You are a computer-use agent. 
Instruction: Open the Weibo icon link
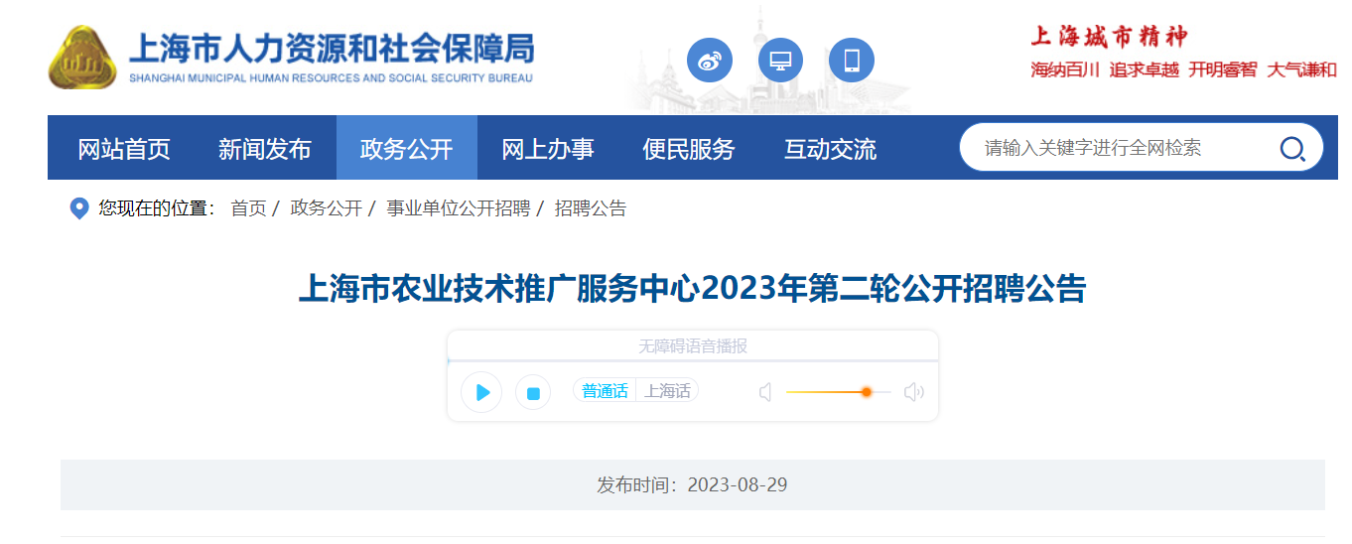coord(710,61)
